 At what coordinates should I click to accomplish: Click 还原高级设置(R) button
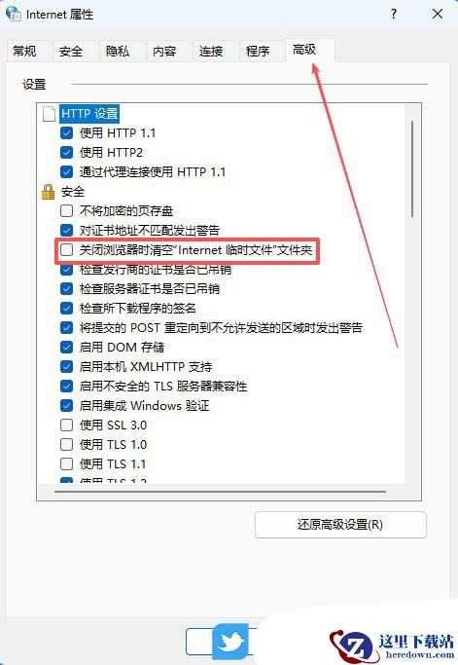coord(340,525)
